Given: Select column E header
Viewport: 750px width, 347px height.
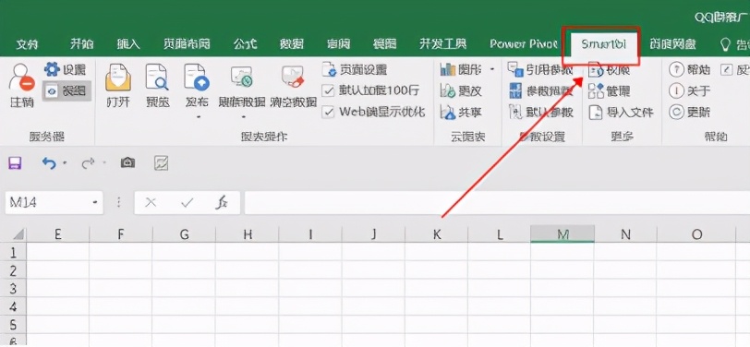Looking at the screenshot, I should tap(58, 234).
